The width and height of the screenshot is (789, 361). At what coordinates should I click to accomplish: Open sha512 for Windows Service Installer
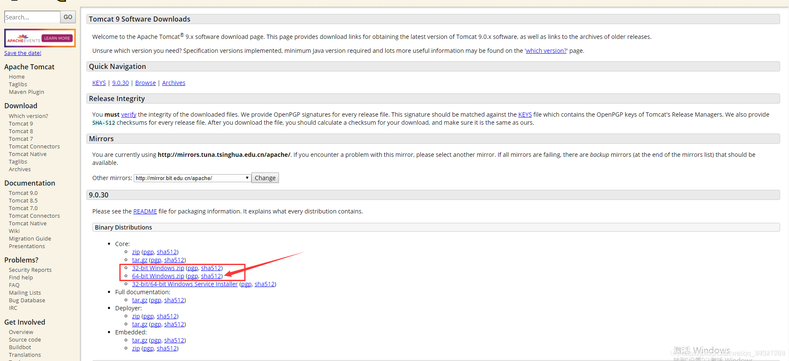pyautogui.click(x=265, y=284)
